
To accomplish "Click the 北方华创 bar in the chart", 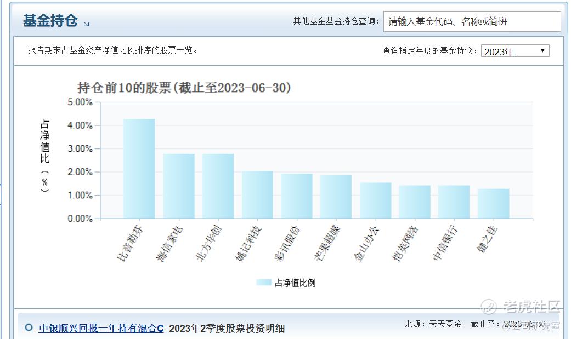I will pyautogui.click(x=218, y=186).
